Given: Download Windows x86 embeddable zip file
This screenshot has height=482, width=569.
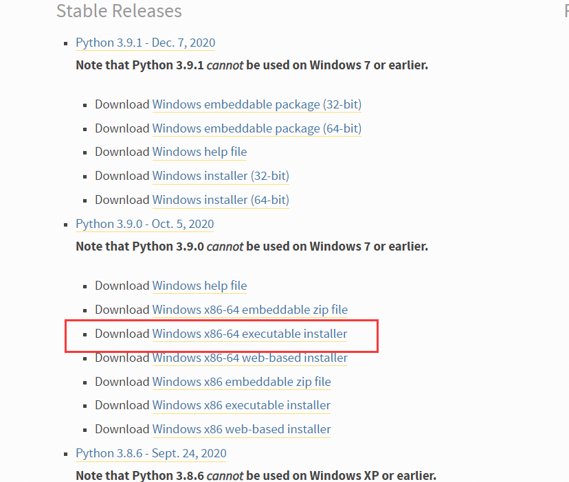Looking at the screenshot, I should [242, 382].
